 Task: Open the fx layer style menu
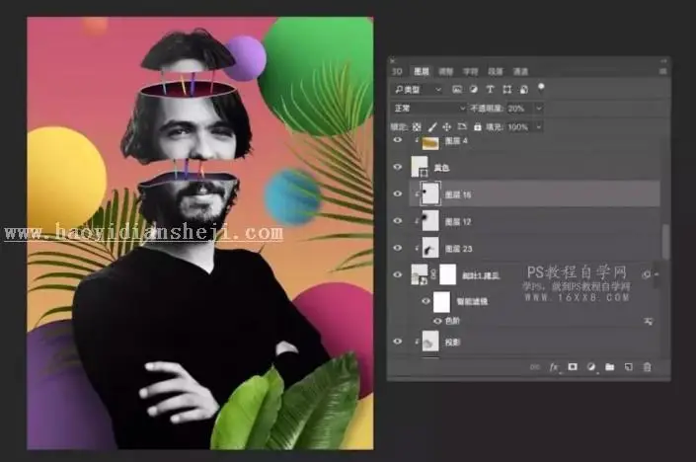(x=554, y=367)
